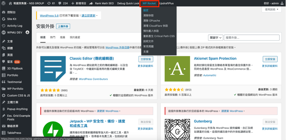Click the WPMU DEV icon
Screen dimensions: 286x140
[3, 33]
